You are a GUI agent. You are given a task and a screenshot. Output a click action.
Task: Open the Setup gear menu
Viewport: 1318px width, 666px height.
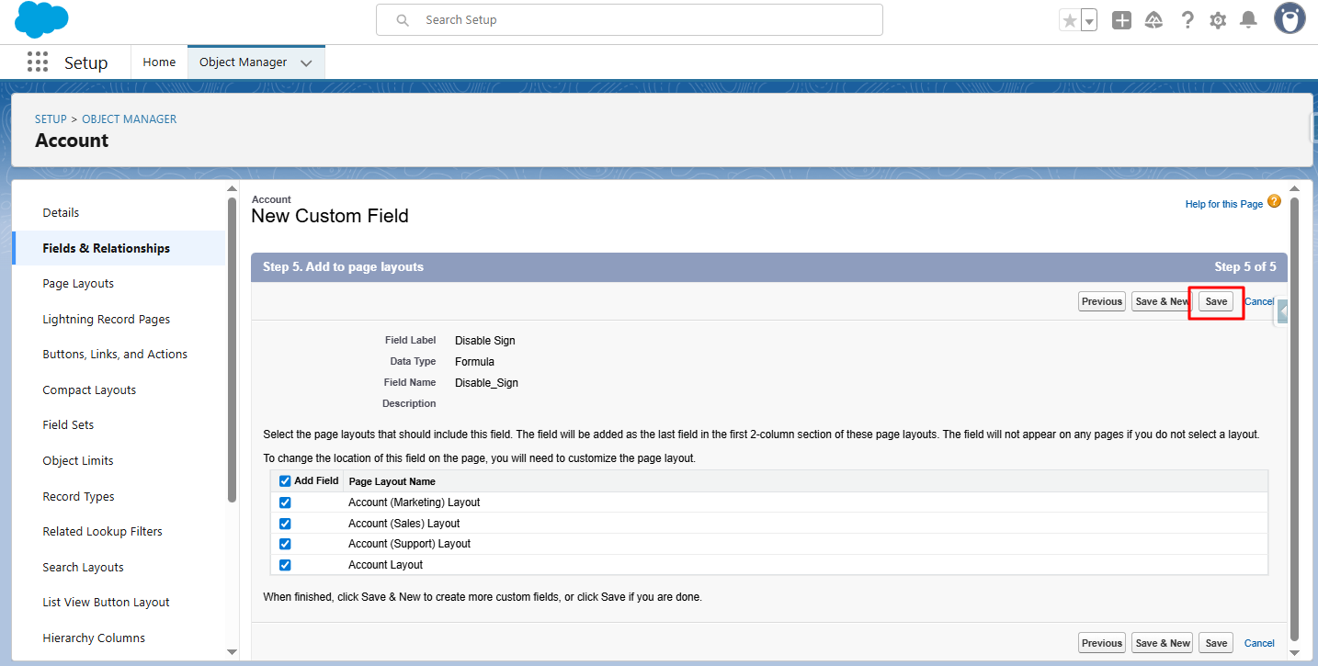(1218, 20)
